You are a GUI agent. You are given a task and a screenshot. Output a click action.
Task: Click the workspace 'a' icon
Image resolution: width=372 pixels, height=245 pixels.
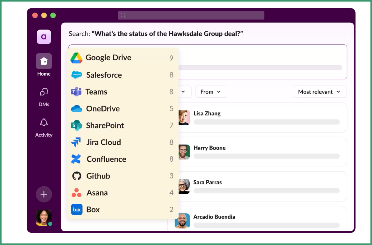tap(44, 37)
